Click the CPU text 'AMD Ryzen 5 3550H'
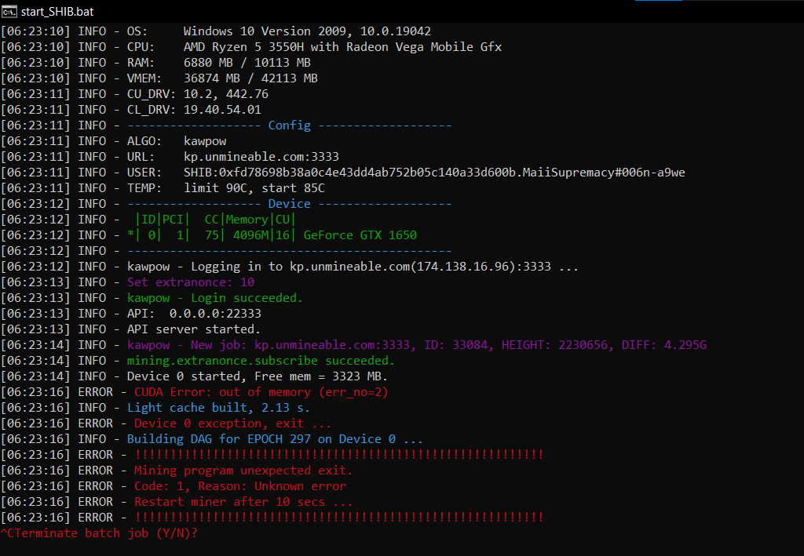The image size is (804, 556). pyautogui.click(x=243, y=47)
